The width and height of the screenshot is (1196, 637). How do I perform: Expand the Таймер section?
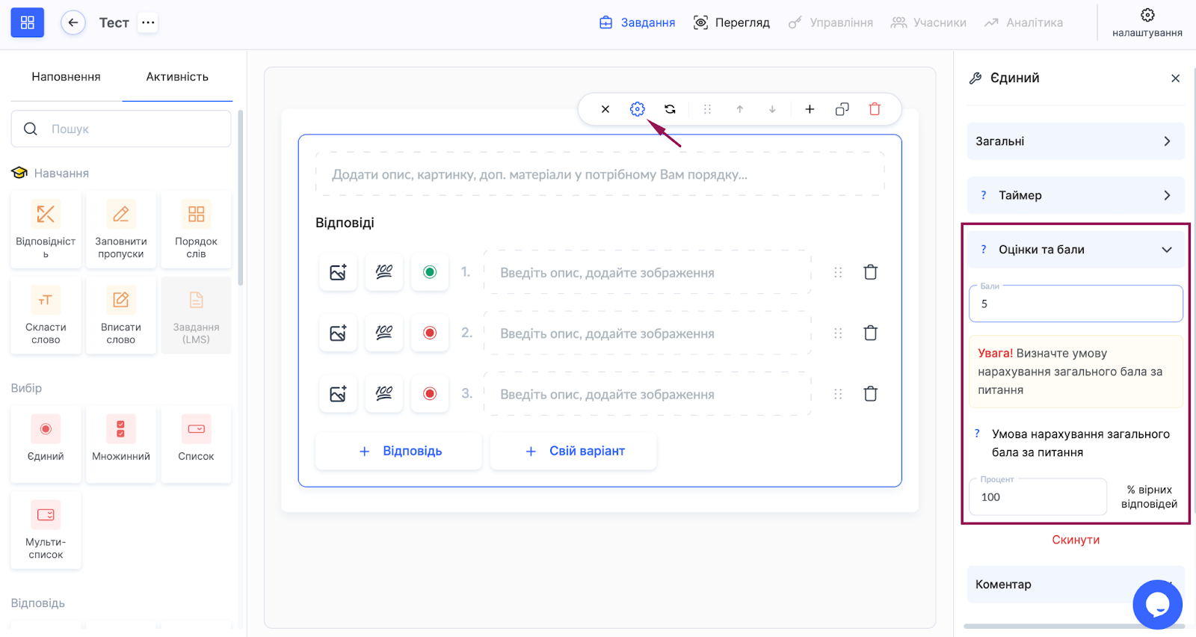click(1075, 195)
